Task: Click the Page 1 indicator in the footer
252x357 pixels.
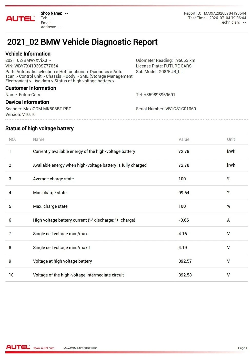Action: pos(243,348)
